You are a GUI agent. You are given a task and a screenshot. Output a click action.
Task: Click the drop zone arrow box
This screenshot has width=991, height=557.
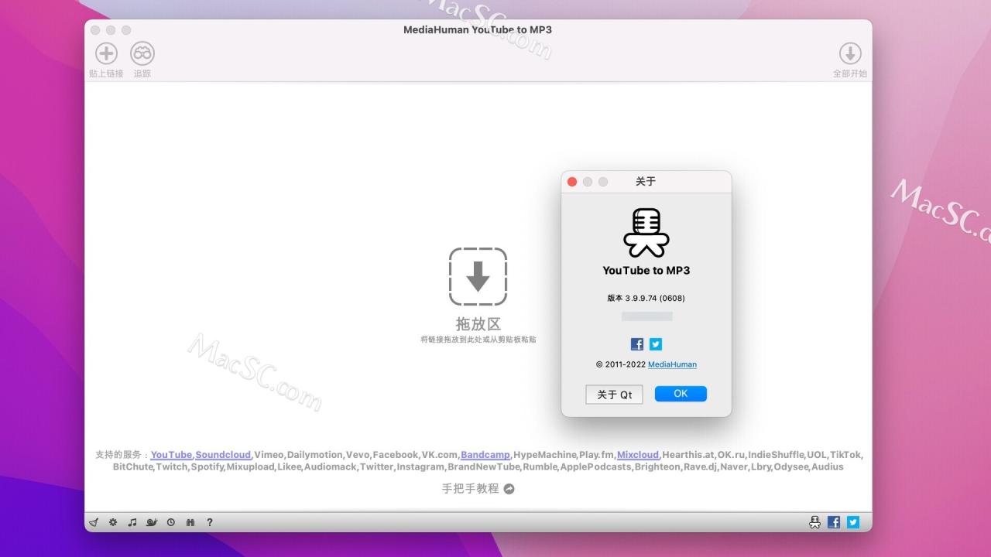pyautogui.click(x=478, y=276)
